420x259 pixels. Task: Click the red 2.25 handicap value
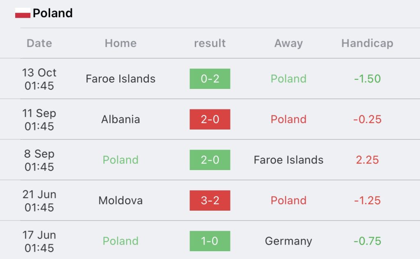click(367, 160)
